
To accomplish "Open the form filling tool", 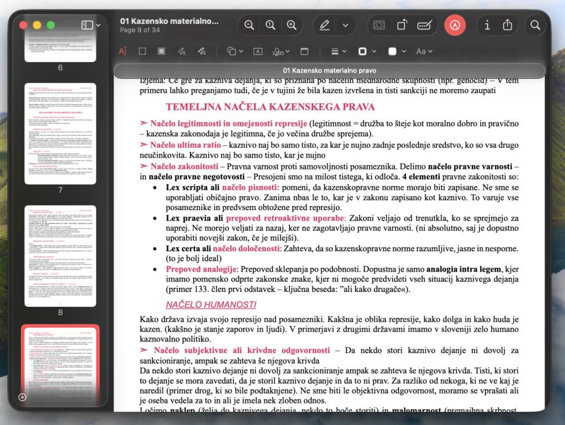I will tap(424, 25).
